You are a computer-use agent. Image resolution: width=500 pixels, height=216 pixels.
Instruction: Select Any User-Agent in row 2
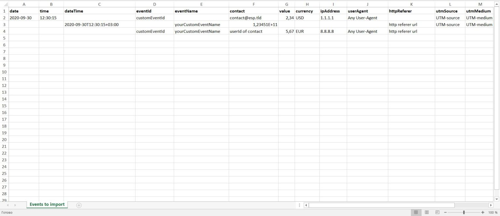click(367, 18)
